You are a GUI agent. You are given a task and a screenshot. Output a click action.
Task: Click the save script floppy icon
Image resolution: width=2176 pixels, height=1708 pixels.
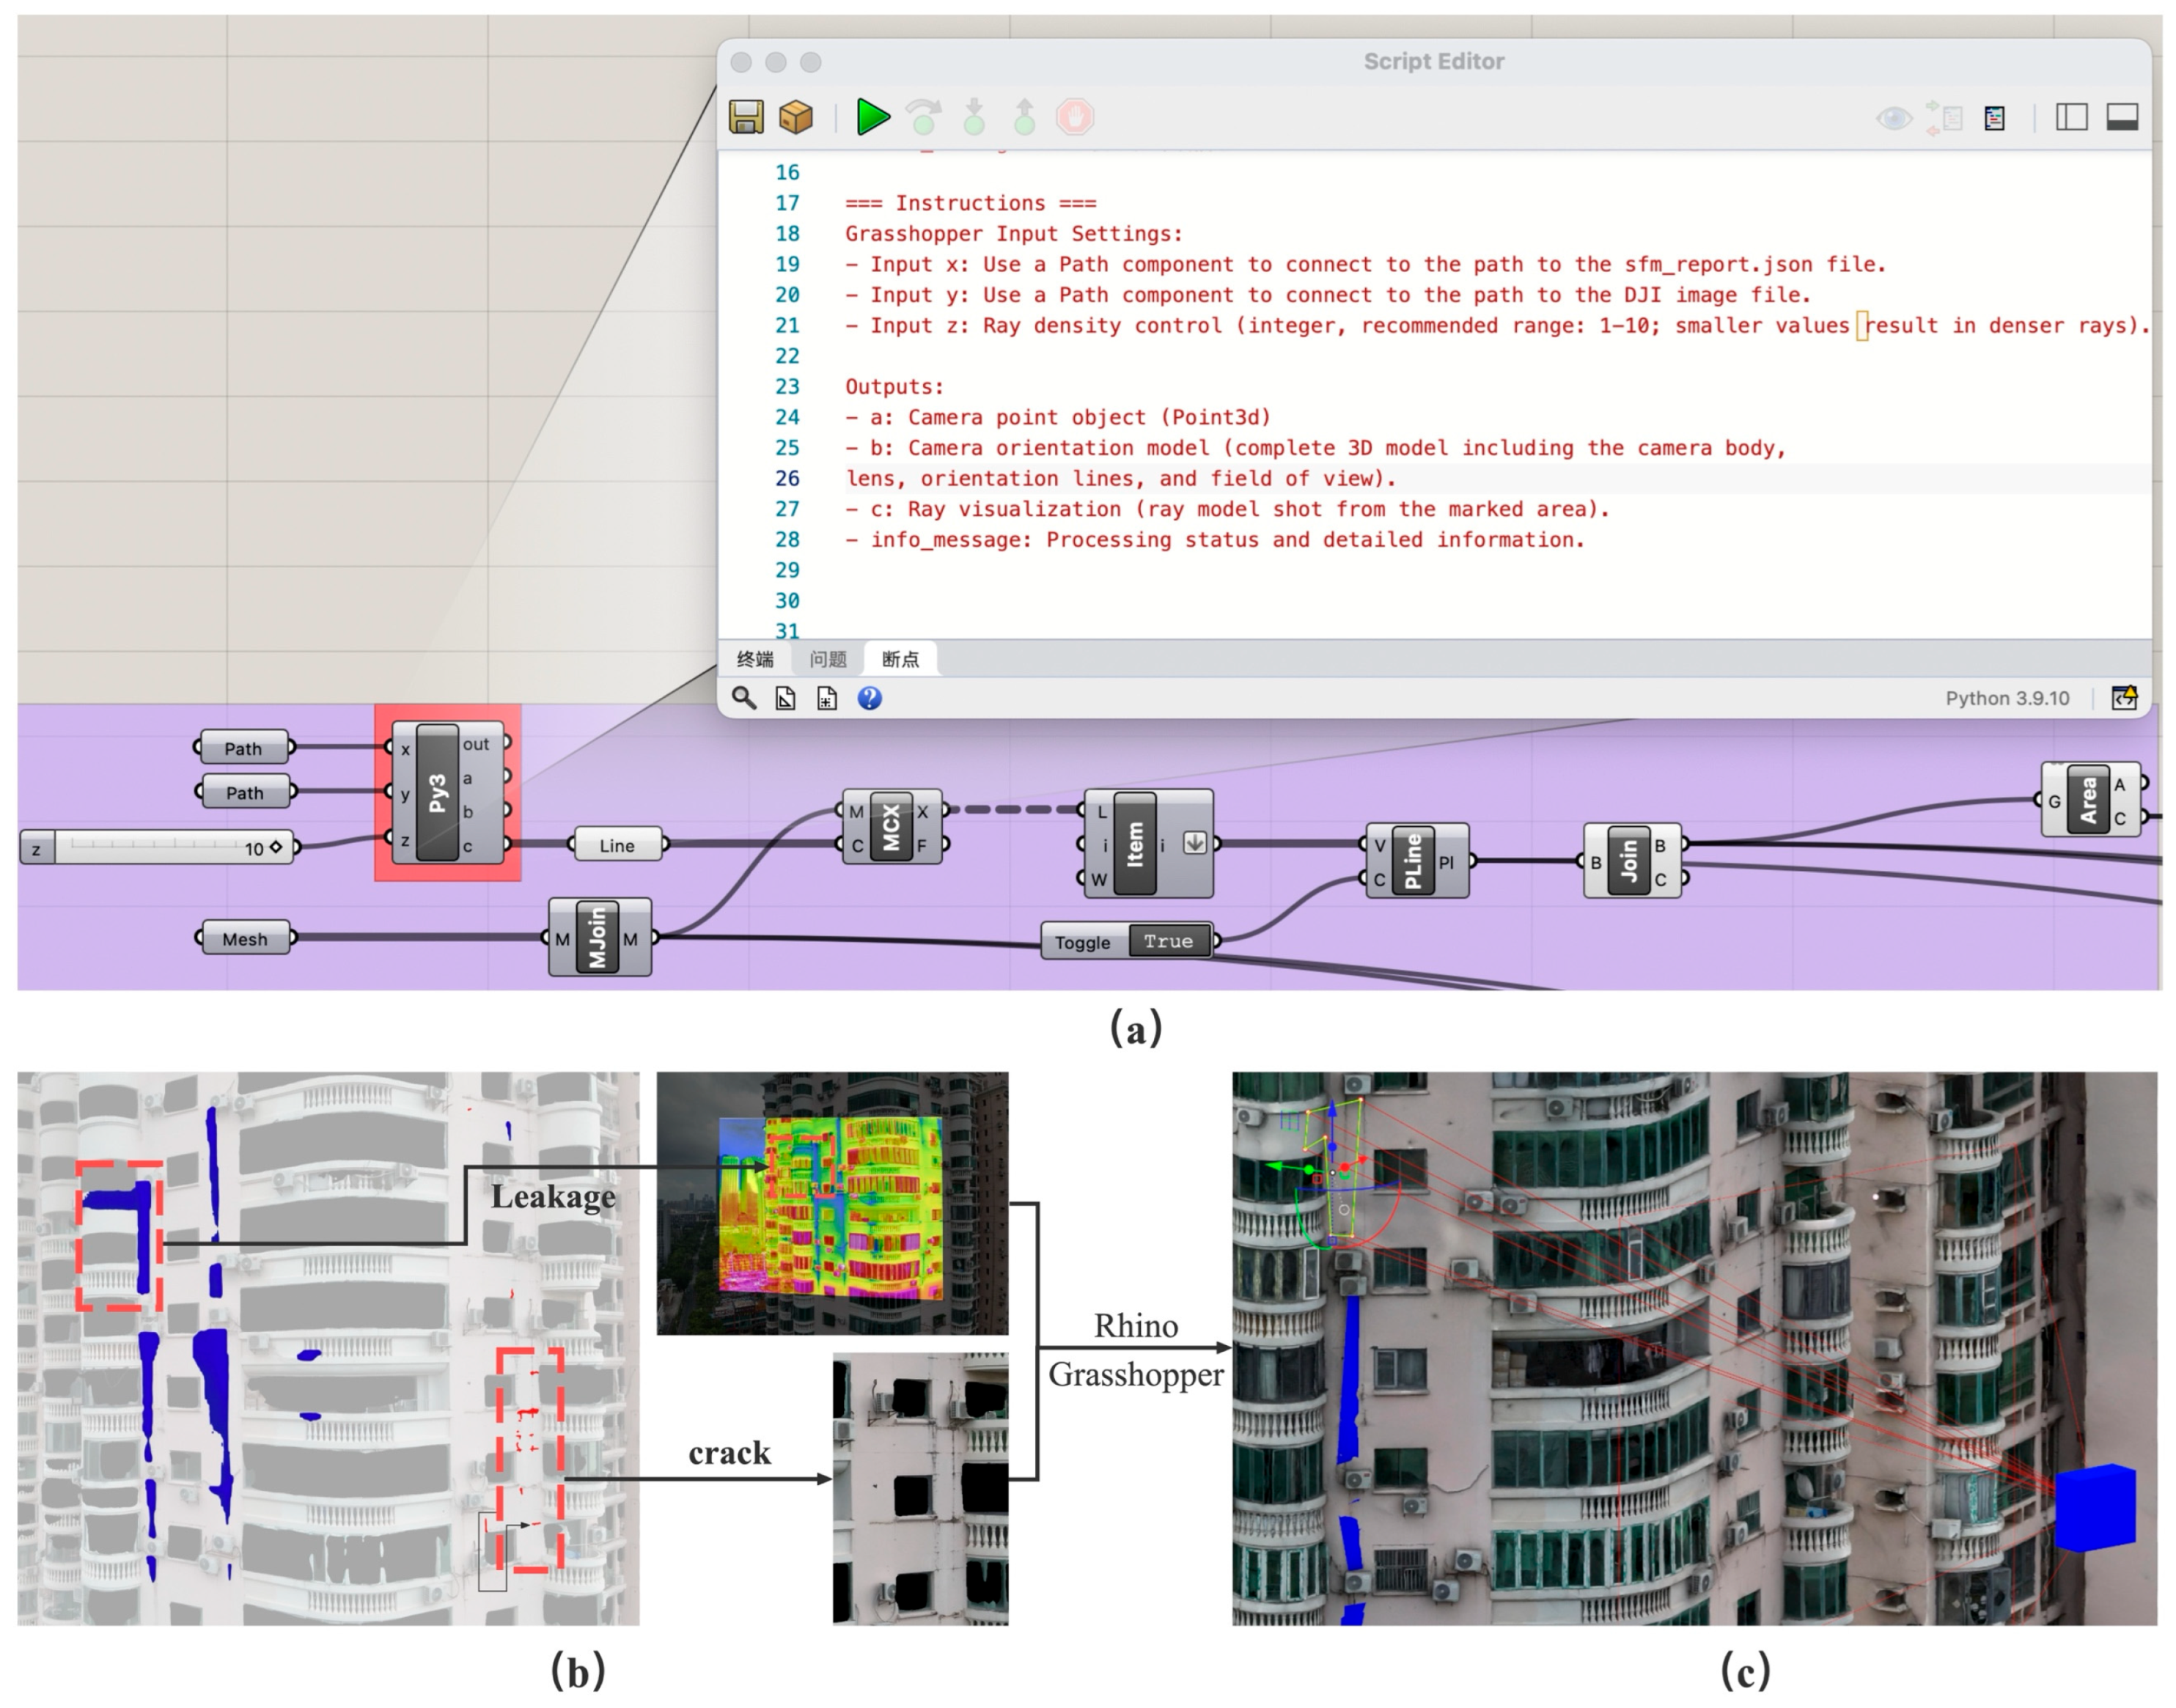click(745, 117)
